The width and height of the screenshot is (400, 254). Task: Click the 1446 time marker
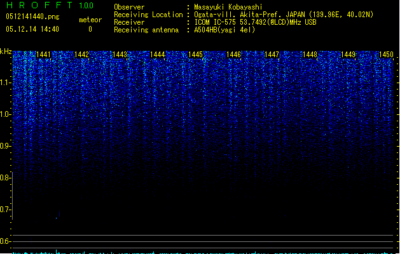tap(233, 55)
